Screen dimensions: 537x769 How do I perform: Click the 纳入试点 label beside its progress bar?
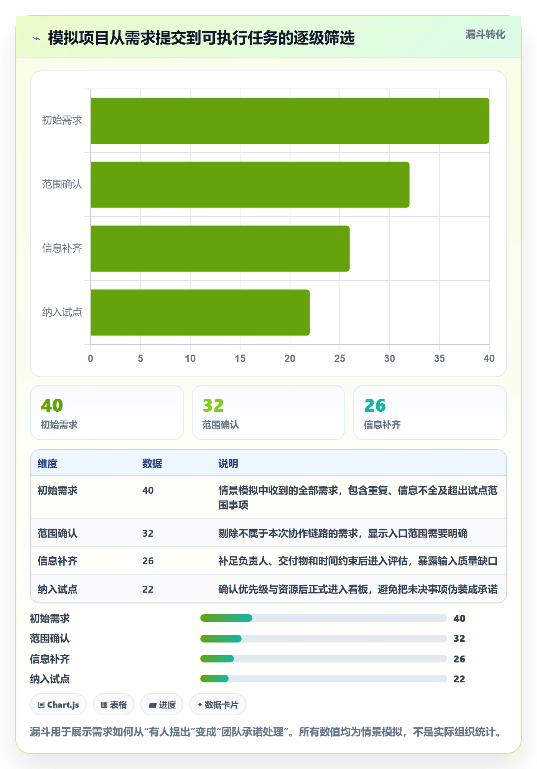(50, 679)
